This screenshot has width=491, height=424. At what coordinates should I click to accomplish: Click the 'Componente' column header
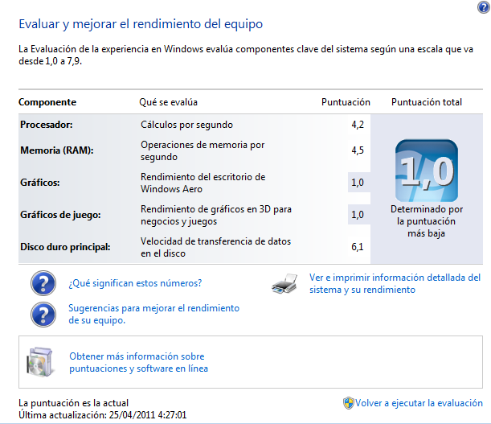point(47,102)
